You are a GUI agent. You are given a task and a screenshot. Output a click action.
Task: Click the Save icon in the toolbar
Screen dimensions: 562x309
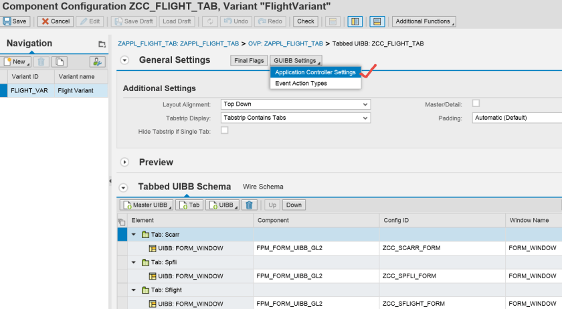pos(15,21)
